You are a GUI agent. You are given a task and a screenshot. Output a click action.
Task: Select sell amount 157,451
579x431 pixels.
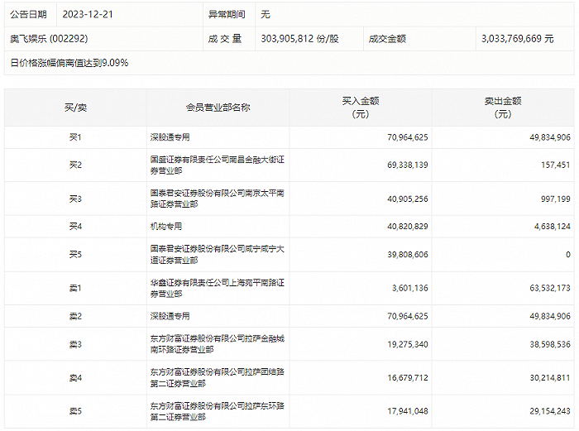coord(556,165)
